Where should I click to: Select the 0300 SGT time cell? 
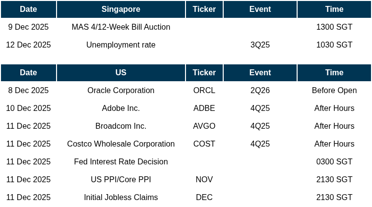coord(334,162)
